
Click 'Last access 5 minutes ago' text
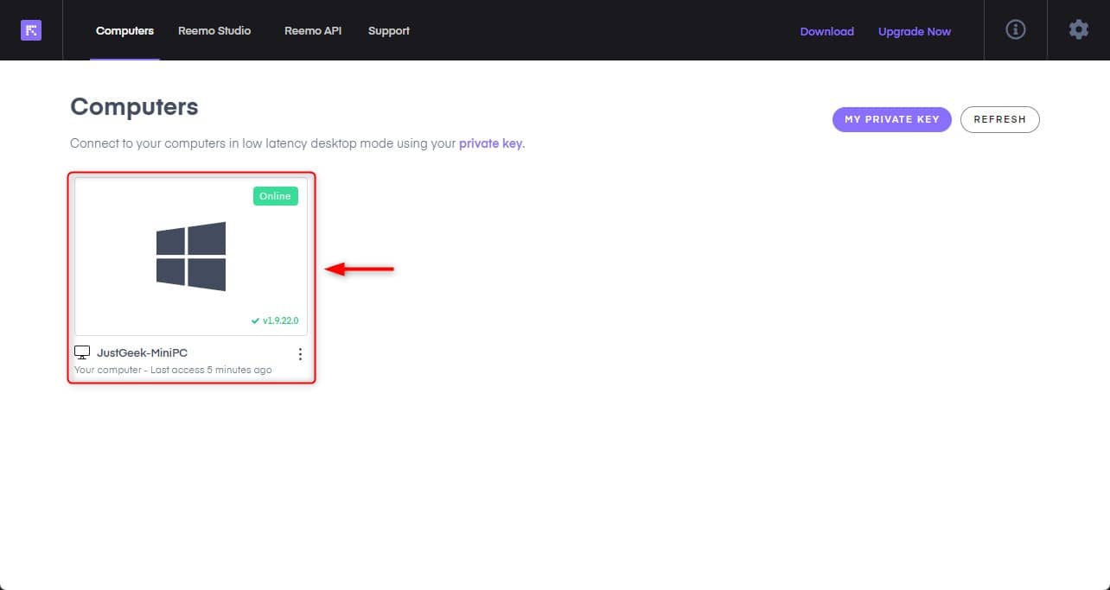click(x=211, y=370)
